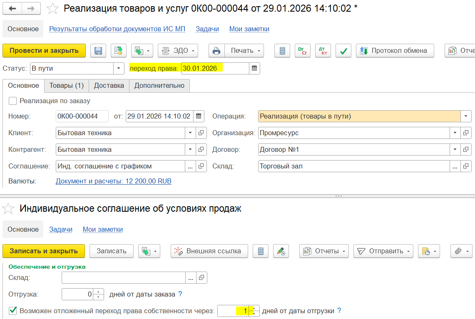Image resolution: width=475 pixels, height=319 pixels.
Task: Open the 'Доставка' tab
Action: click(109, 85)
